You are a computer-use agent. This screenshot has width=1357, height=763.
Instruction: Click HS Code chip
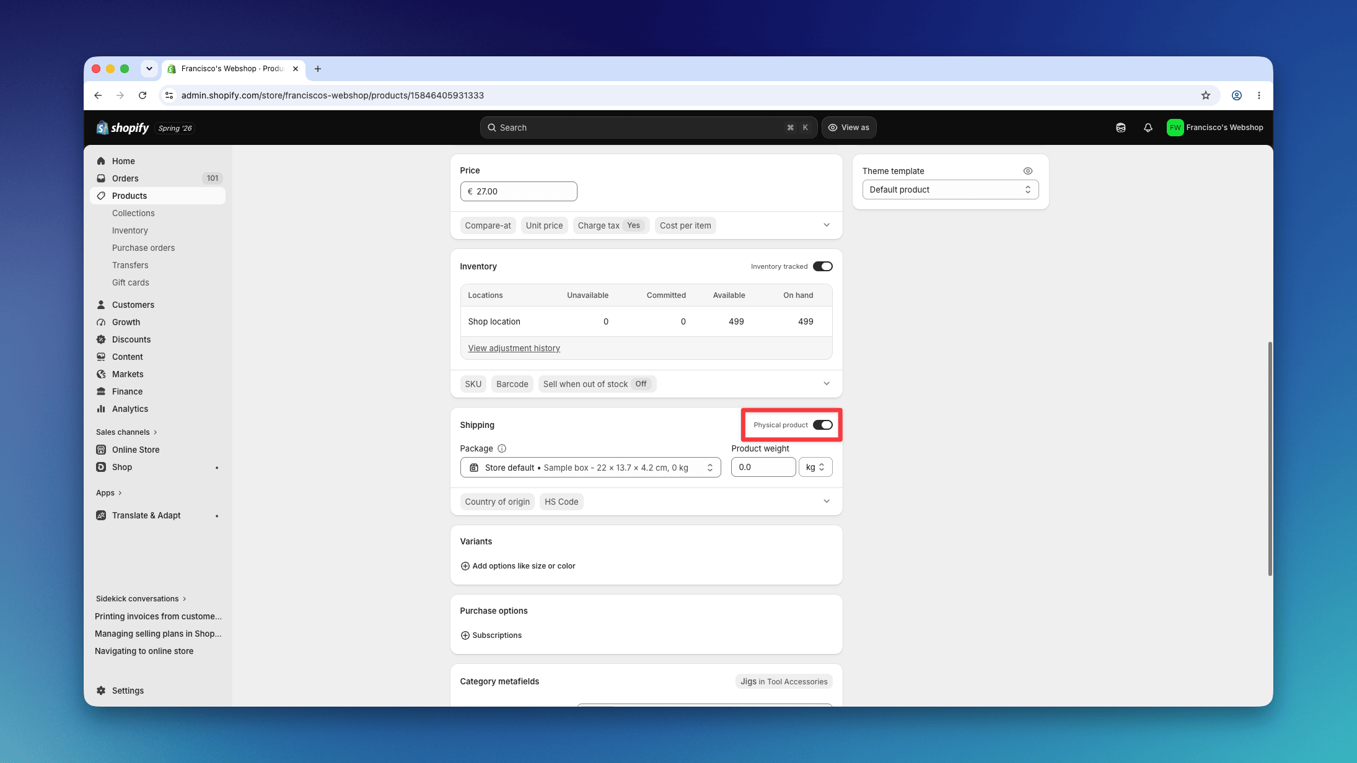point(561,502)
